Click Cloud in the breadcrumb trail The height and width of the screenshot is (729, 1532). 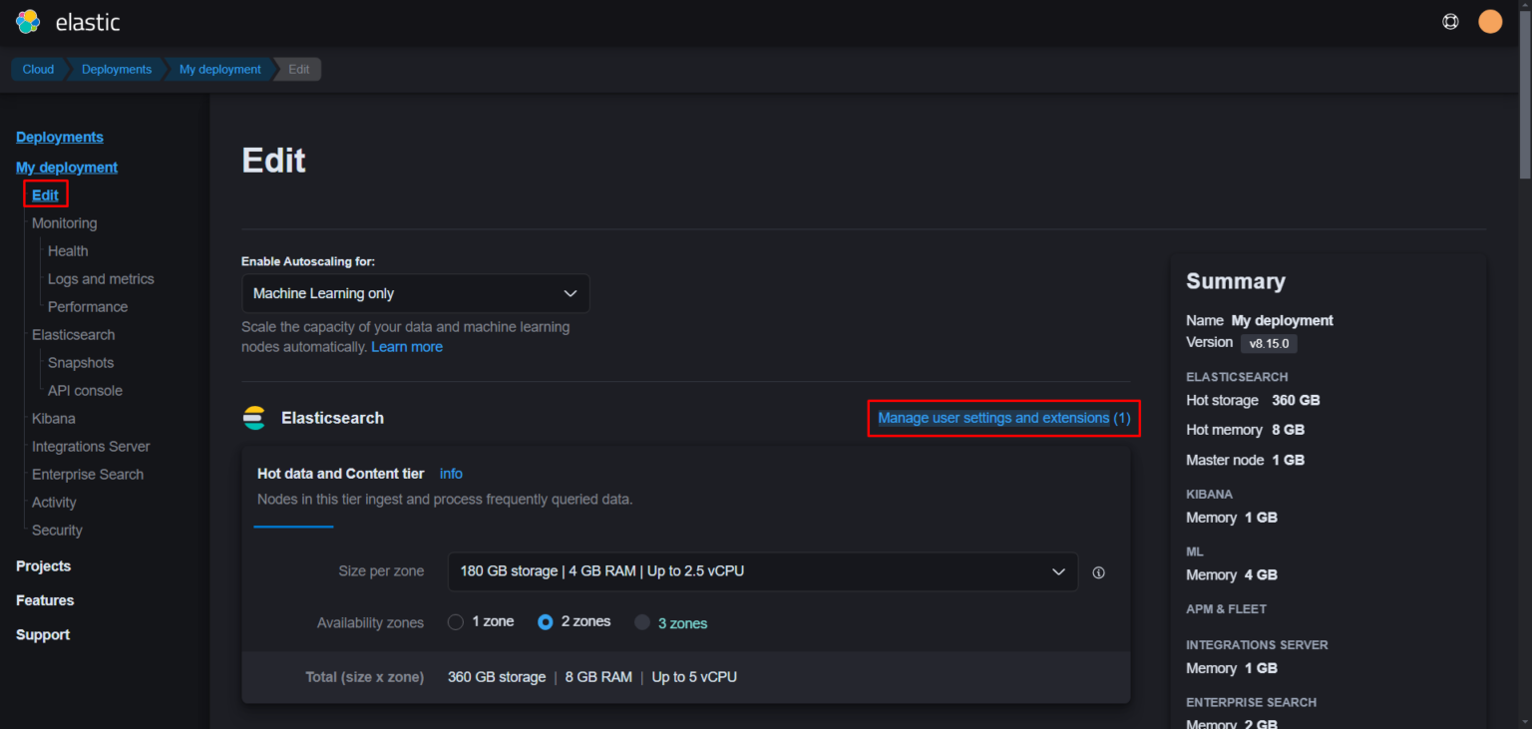37,69
